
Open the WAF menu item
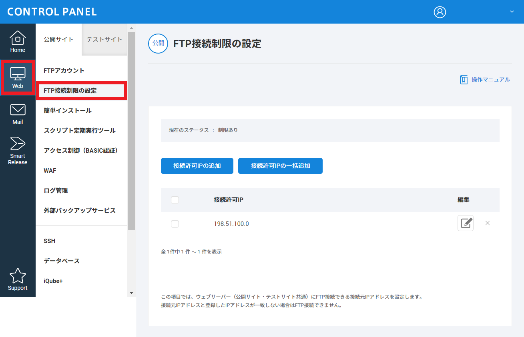50,171
